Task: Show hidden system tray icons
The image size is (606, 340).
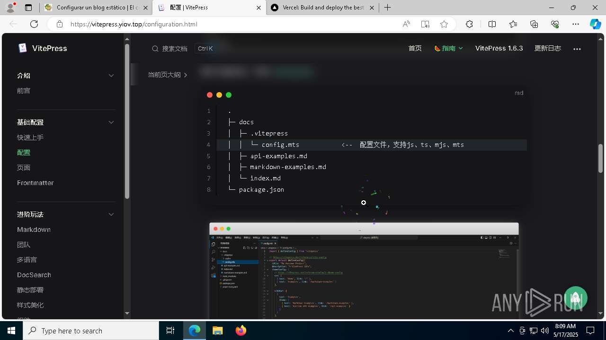Action: click(x=510, y=331)
